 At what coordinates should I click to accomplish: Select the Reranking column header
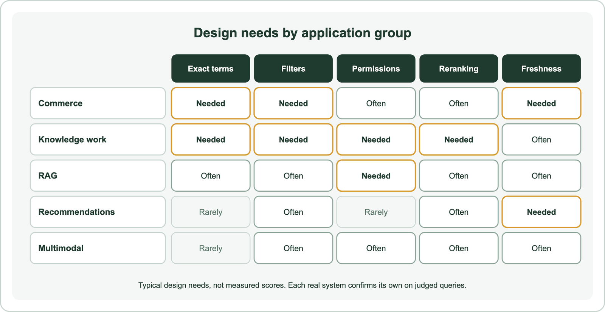tap(459, 69)
